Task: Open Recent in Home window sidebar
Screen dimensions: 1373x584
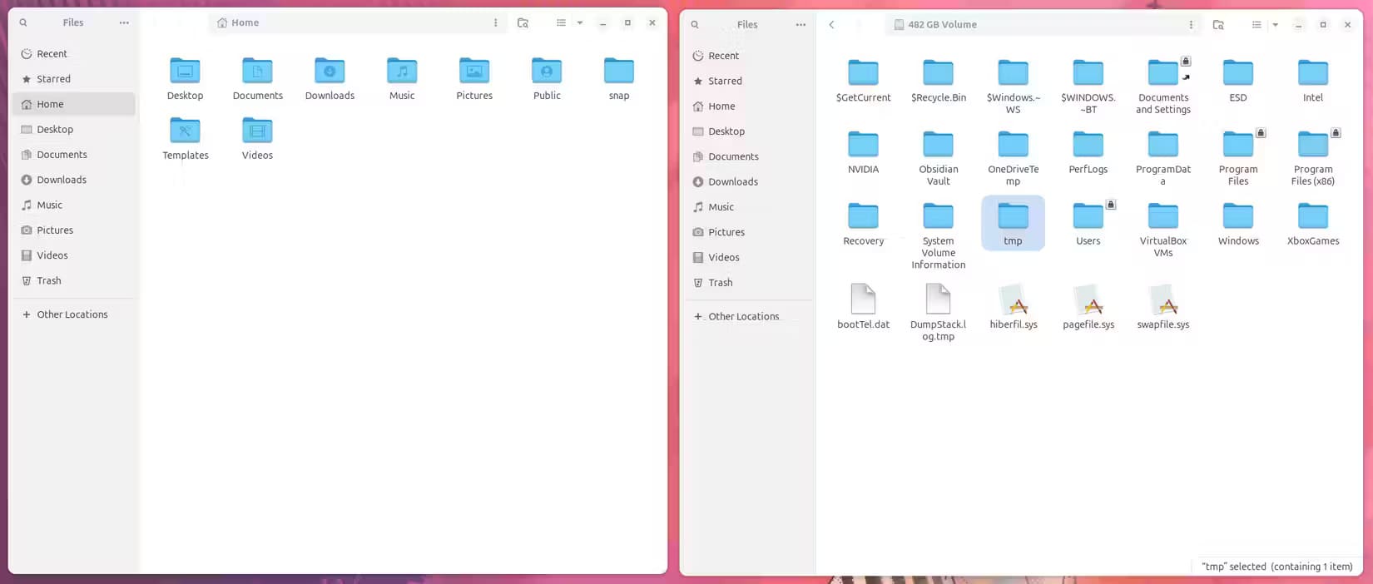Action: [74, 54]
